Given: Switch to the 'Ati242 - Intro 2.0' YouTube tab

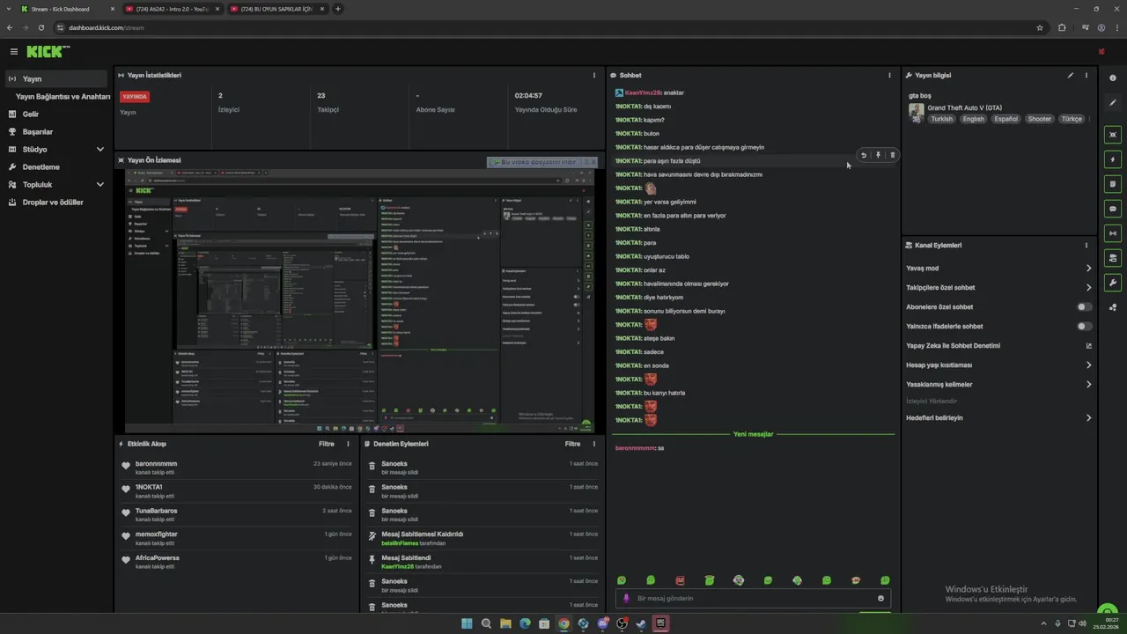Looking at the screenshot, I should 173,9.
